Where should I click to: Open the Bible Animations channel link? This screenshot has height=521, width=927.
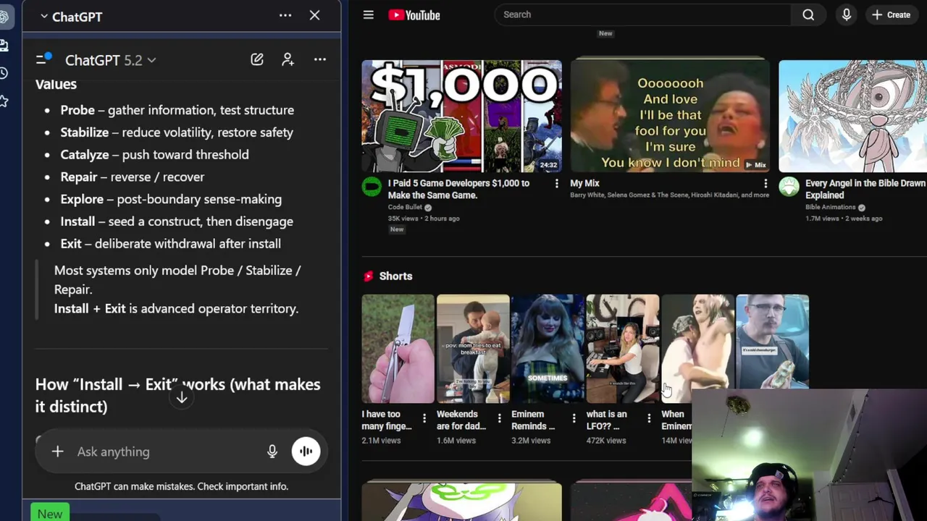(831, 207)
